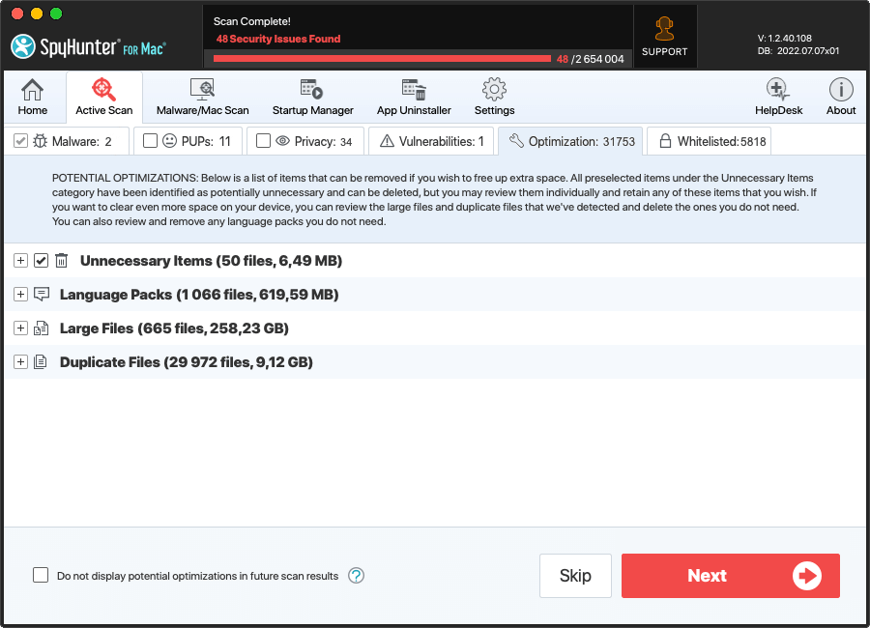The height and width of the screenshot is (628, 870).
Task: Expand the Large Files group
Action: click(x=20, y=328)
